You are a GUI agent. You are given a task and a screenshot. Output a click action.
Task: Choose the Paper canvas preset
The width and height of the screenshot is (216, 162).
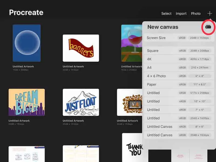click(179, 84)
